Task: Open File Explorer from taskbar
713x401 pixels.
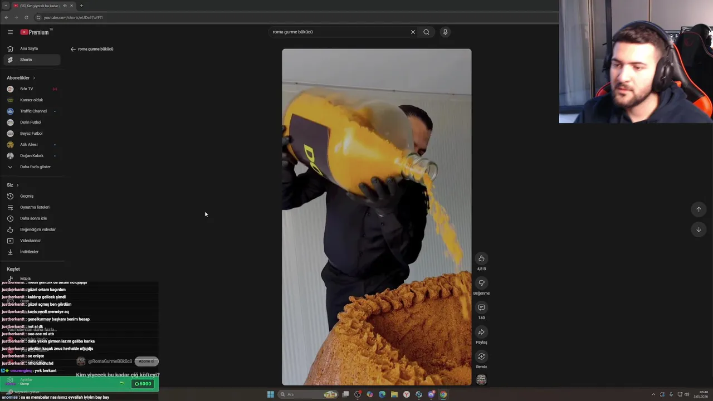Action: pyautogui.click(x=394, y=394)
